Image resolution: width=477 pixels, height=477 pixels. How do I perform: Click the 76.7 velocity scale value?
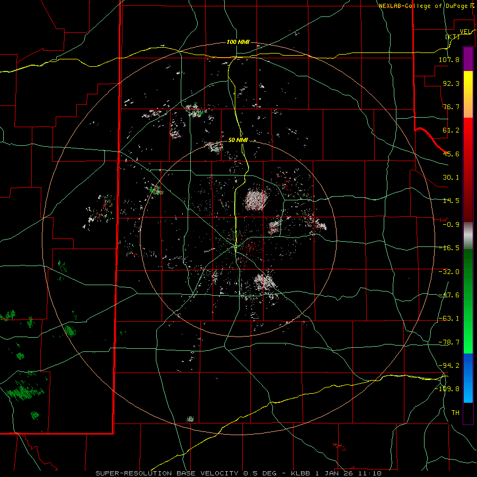[451, 107]
